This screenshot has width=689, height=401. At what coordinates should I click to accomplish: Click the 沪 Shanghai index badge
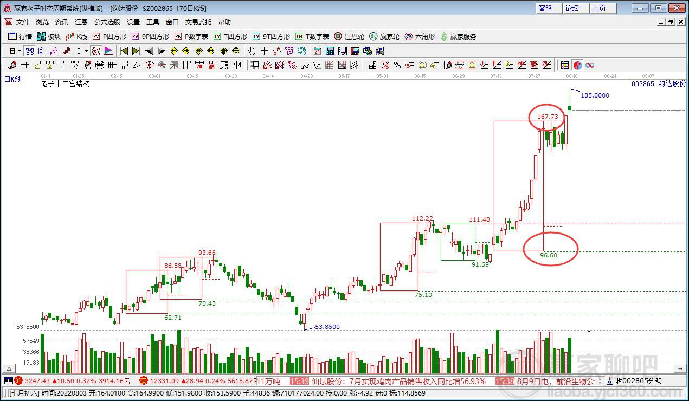tap(18, 381)
